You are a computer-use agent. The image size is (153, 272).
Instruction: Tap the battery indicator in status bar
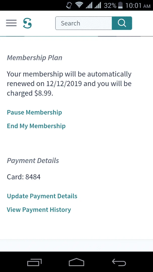coord(120,5)
